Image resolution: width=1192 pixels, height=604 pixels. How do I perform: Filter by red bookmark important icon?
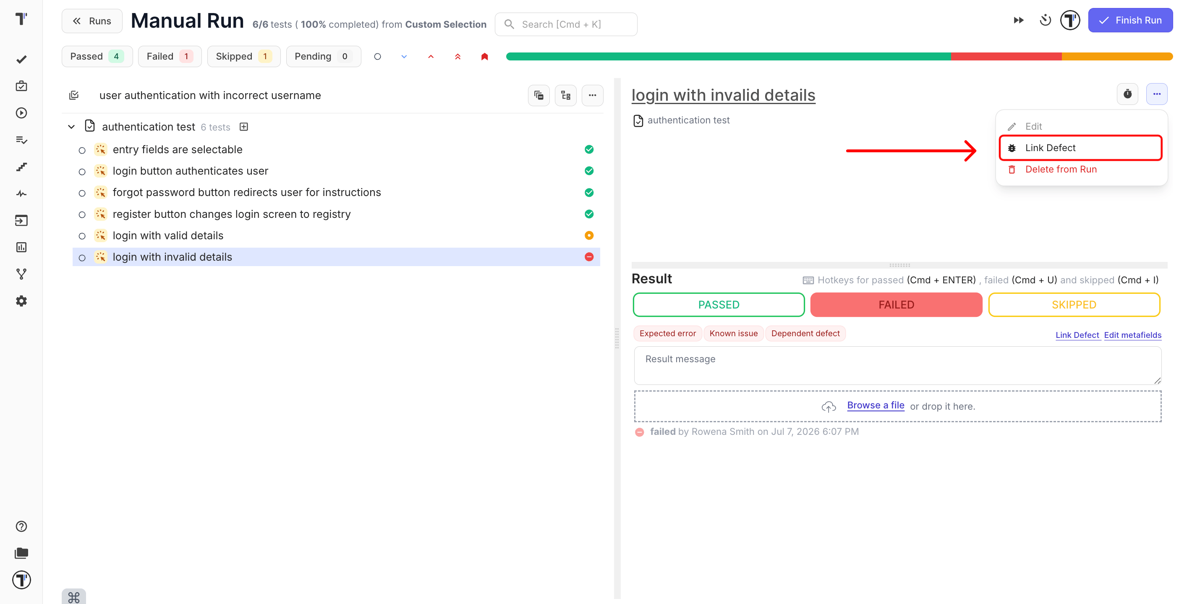coord(484,57)
